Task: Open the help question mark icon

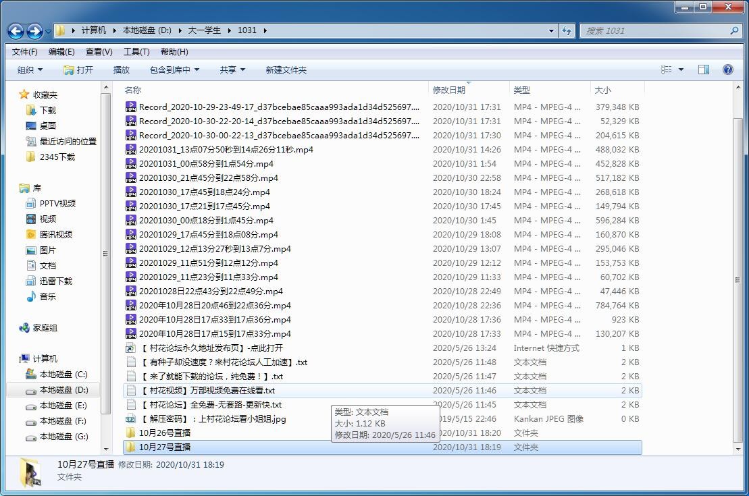Action: pos(727,70)
